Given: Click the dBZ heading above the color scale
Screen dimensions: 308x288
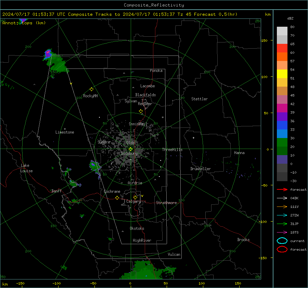Looking at the screenshot, I should 290,18.
